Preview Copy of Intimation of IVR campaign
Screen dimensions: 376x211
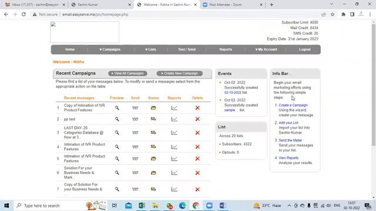click(x=117, y=108)
